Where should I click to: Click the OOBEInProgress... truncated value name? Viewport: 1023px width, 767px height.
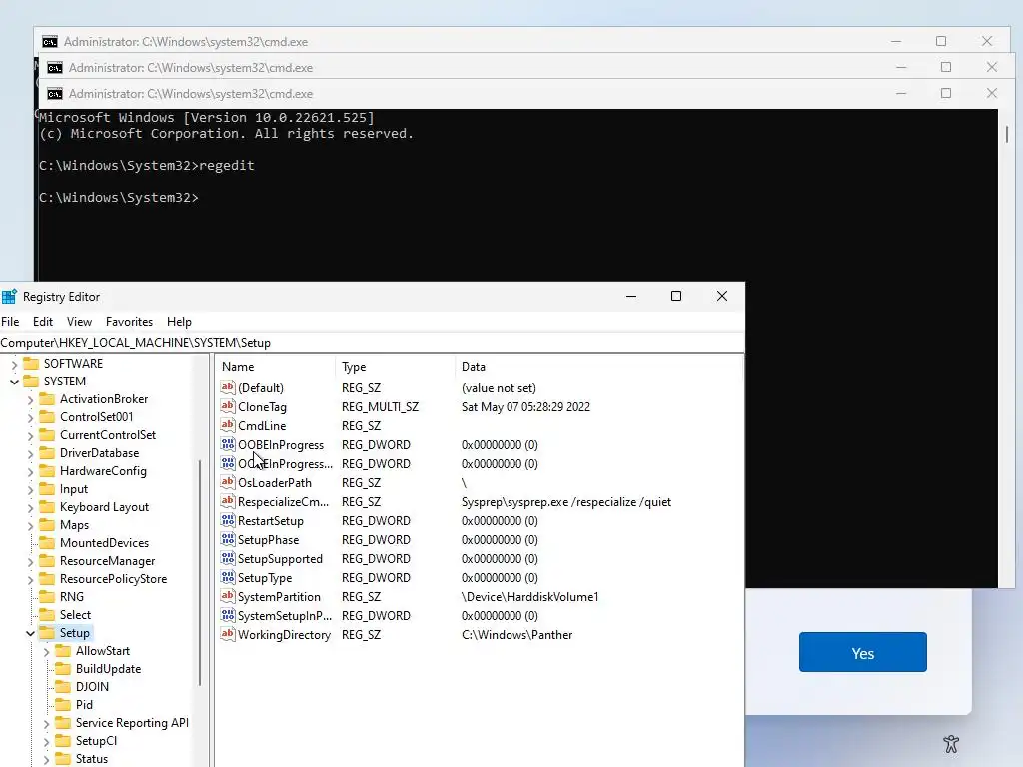click(x=285, y=464)
